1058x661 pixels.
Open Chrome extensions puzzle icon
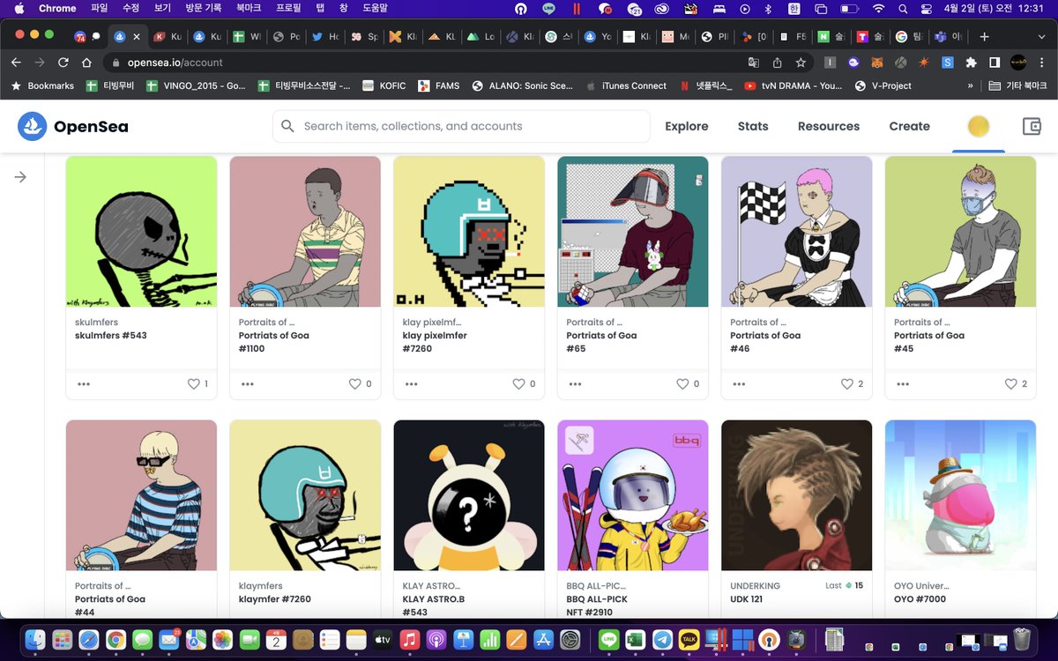(971, 63)
